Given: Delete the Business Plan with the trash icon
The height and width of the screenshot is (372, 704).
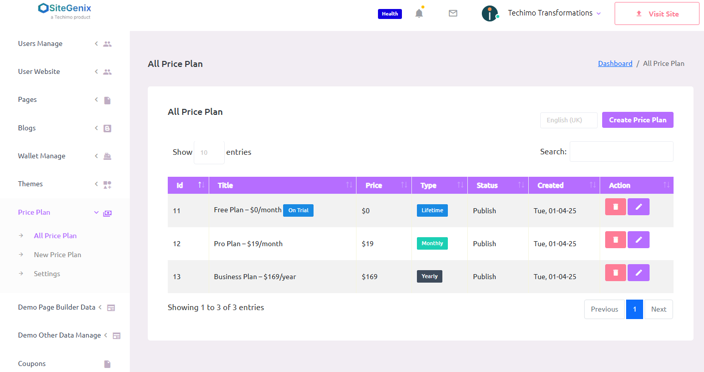Looking at the screenshot, I should pos(615,272).
